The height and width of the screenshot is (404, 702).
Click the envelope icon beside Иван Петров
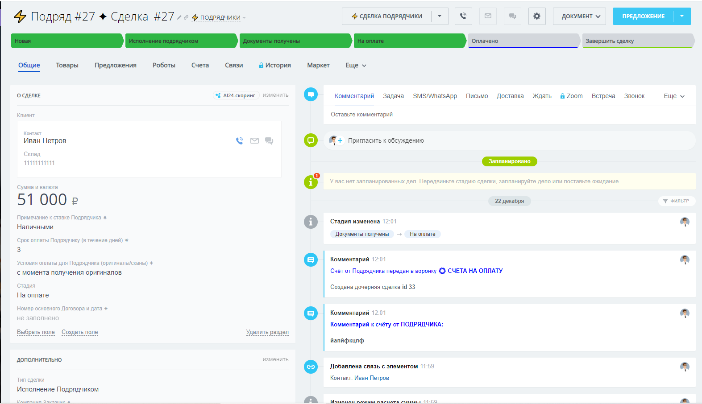pos(254,141)
